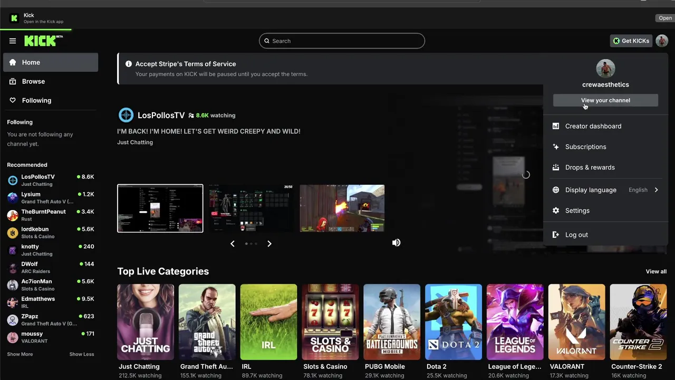Open Counter-Strike 2 category card

click(638, 322)
